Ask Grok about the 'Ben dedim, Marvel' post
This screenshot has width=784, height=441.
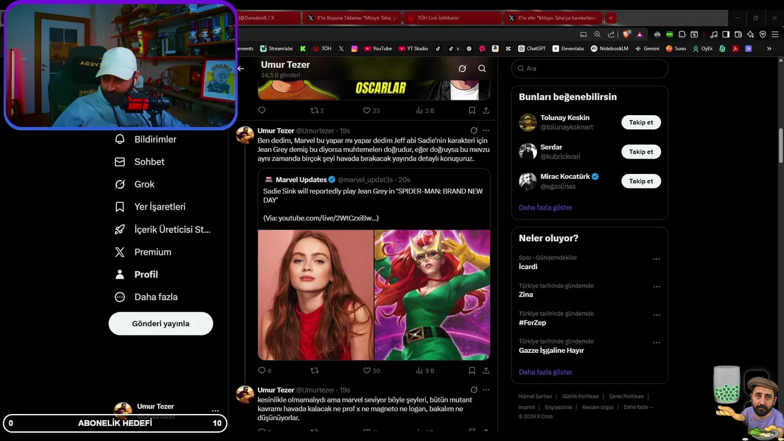(473, 130)
